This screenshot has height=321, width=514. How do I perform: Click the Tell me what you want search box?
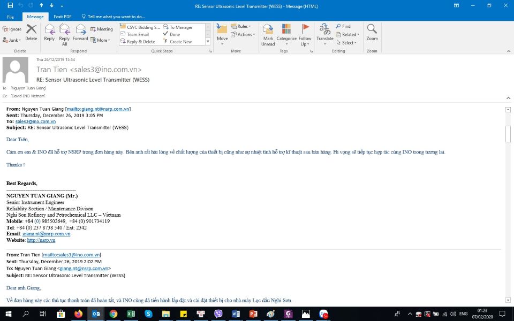click(x=116, y=17)
